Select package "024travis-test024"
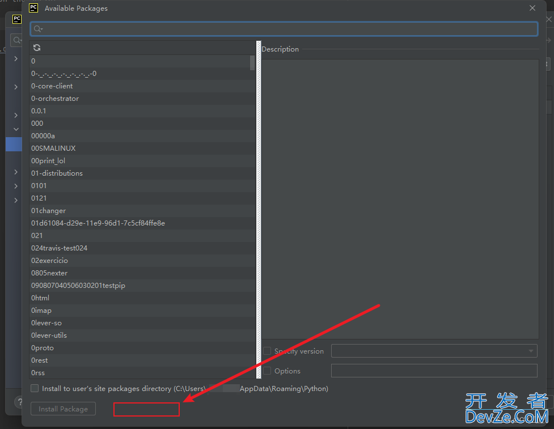The width and height of the screenshot is (554, 429). coord(142,248)
